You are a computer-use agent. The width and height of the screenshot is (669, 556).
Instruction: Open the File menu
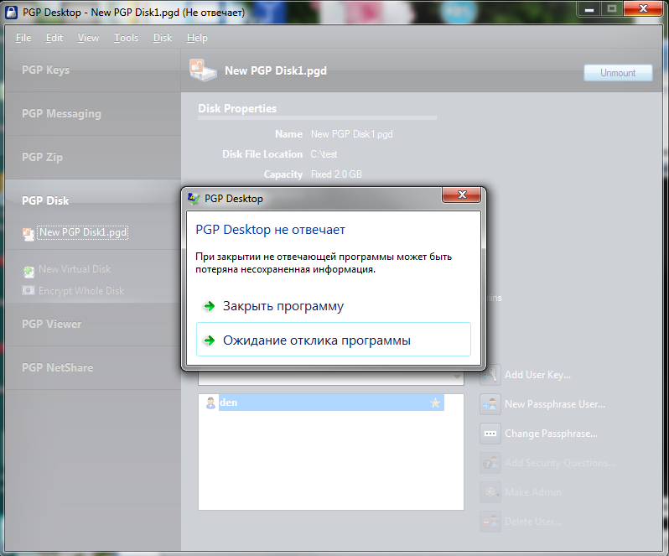click(x=23, y=38)
